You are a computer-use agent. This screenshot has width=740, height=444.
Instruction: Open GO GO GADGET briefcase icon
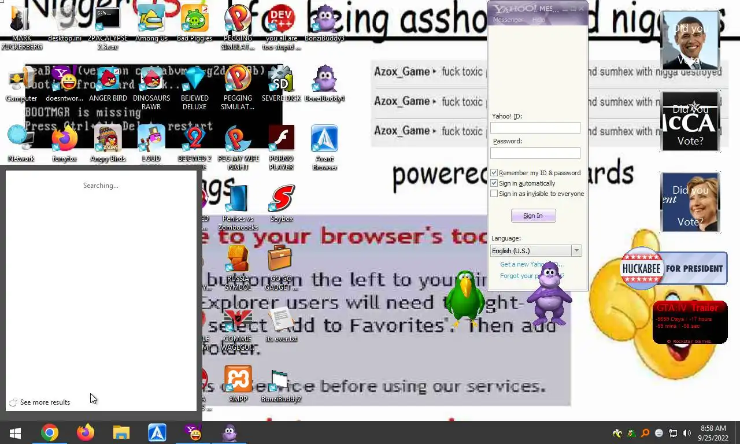point(281,268)
